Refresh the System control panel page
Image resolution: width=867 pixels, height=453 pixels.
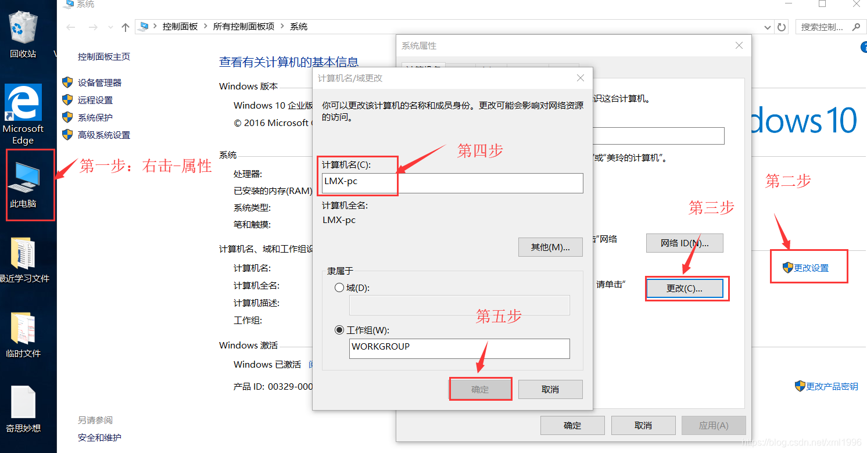[782, 27]
